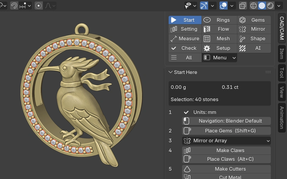Open the Setting tools section
Screen dimensions: 287x179
185,29
